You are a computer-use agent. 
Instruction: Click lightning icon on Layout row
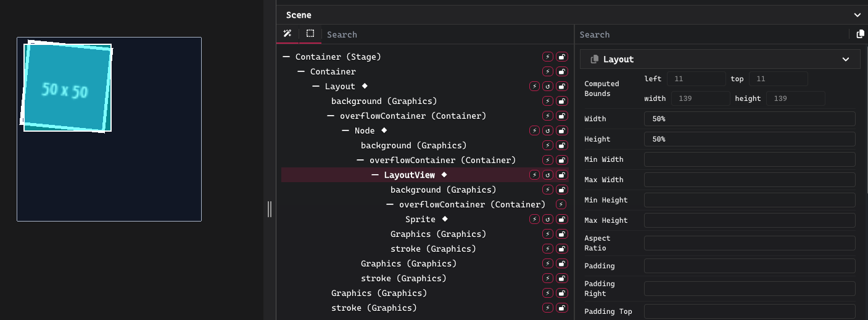point(534,86)
